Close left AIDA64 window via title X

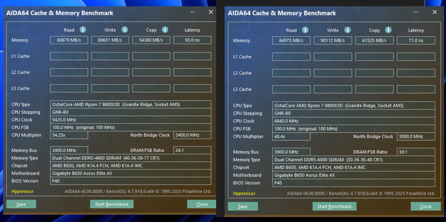pos(211,12)
